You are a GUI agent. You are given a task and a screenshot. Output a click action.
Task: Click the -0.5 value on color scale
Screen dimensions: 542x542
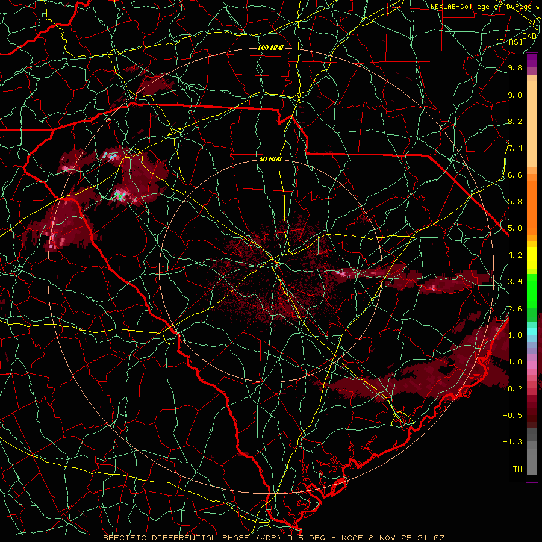tap(513, 415)
